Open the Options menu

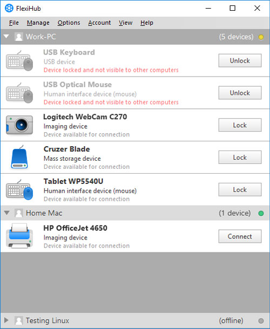pos(69,23)
